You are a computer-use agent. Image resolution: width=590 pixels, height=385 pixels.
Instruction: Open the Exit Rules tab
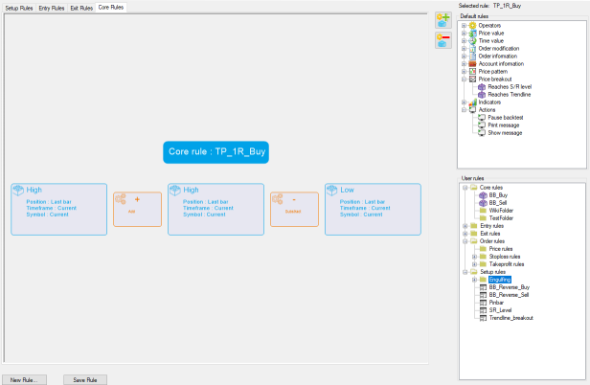point(81,8)
